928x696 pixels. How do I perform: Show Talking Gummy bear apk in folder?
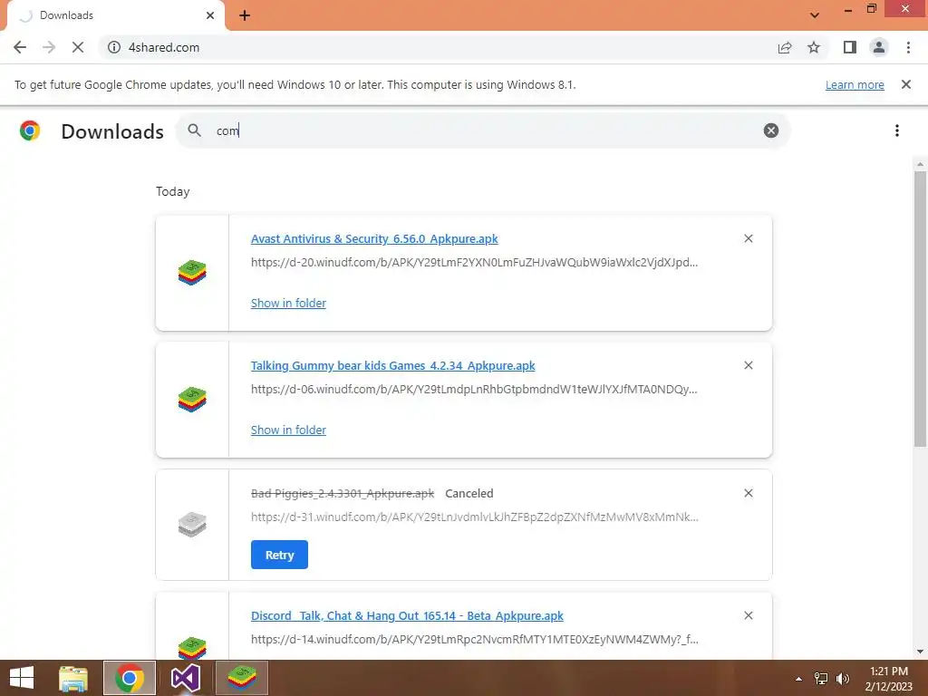[x=288, y=430]
